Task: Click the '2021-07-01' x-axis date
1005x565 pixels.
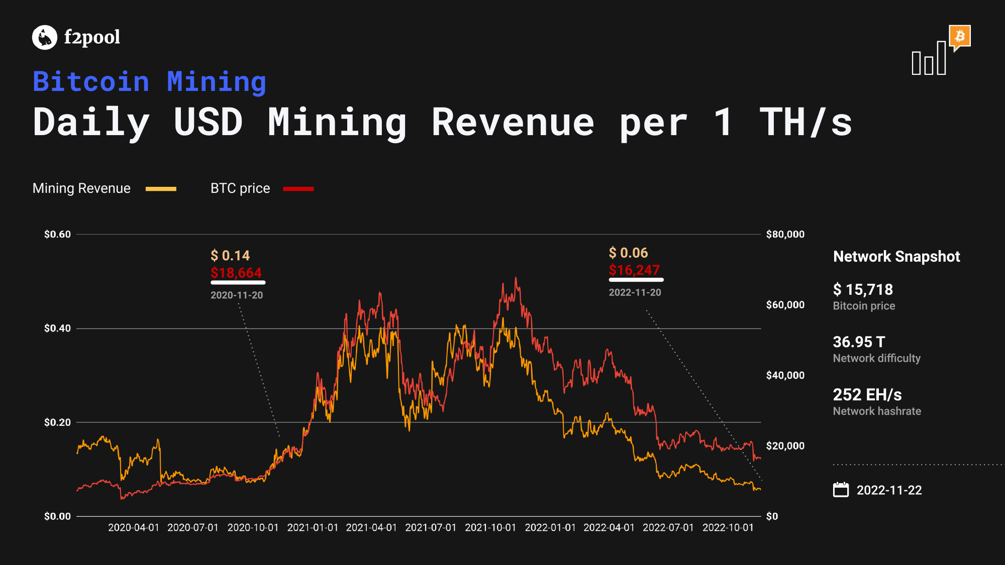Action: (x=431, y=528)
